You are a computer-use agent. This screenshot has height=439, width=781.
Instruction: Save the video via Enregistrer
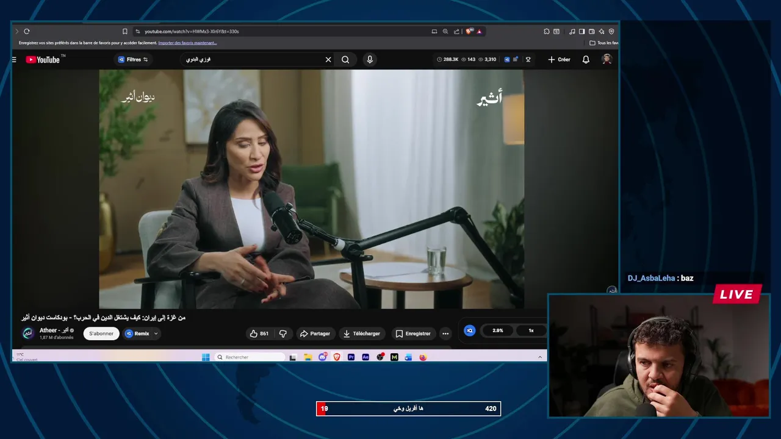(413, 334)
